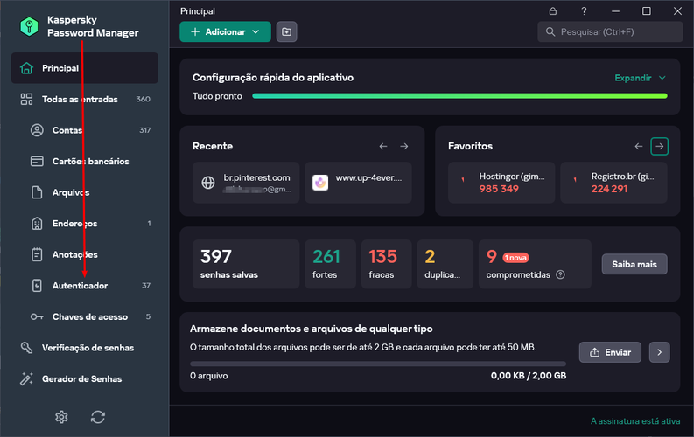Show previous Recente items with left arrow
Screen dimensions: 694x437
tap(383, 146)
